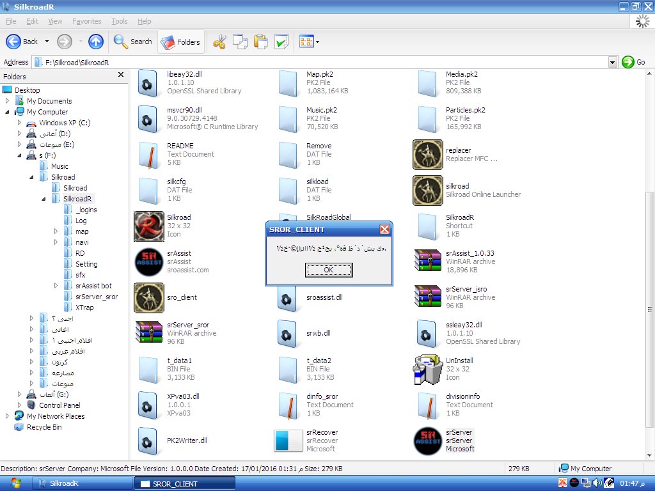Click the address path field
This screenshot has height=491, width=655.
[321, 62]
